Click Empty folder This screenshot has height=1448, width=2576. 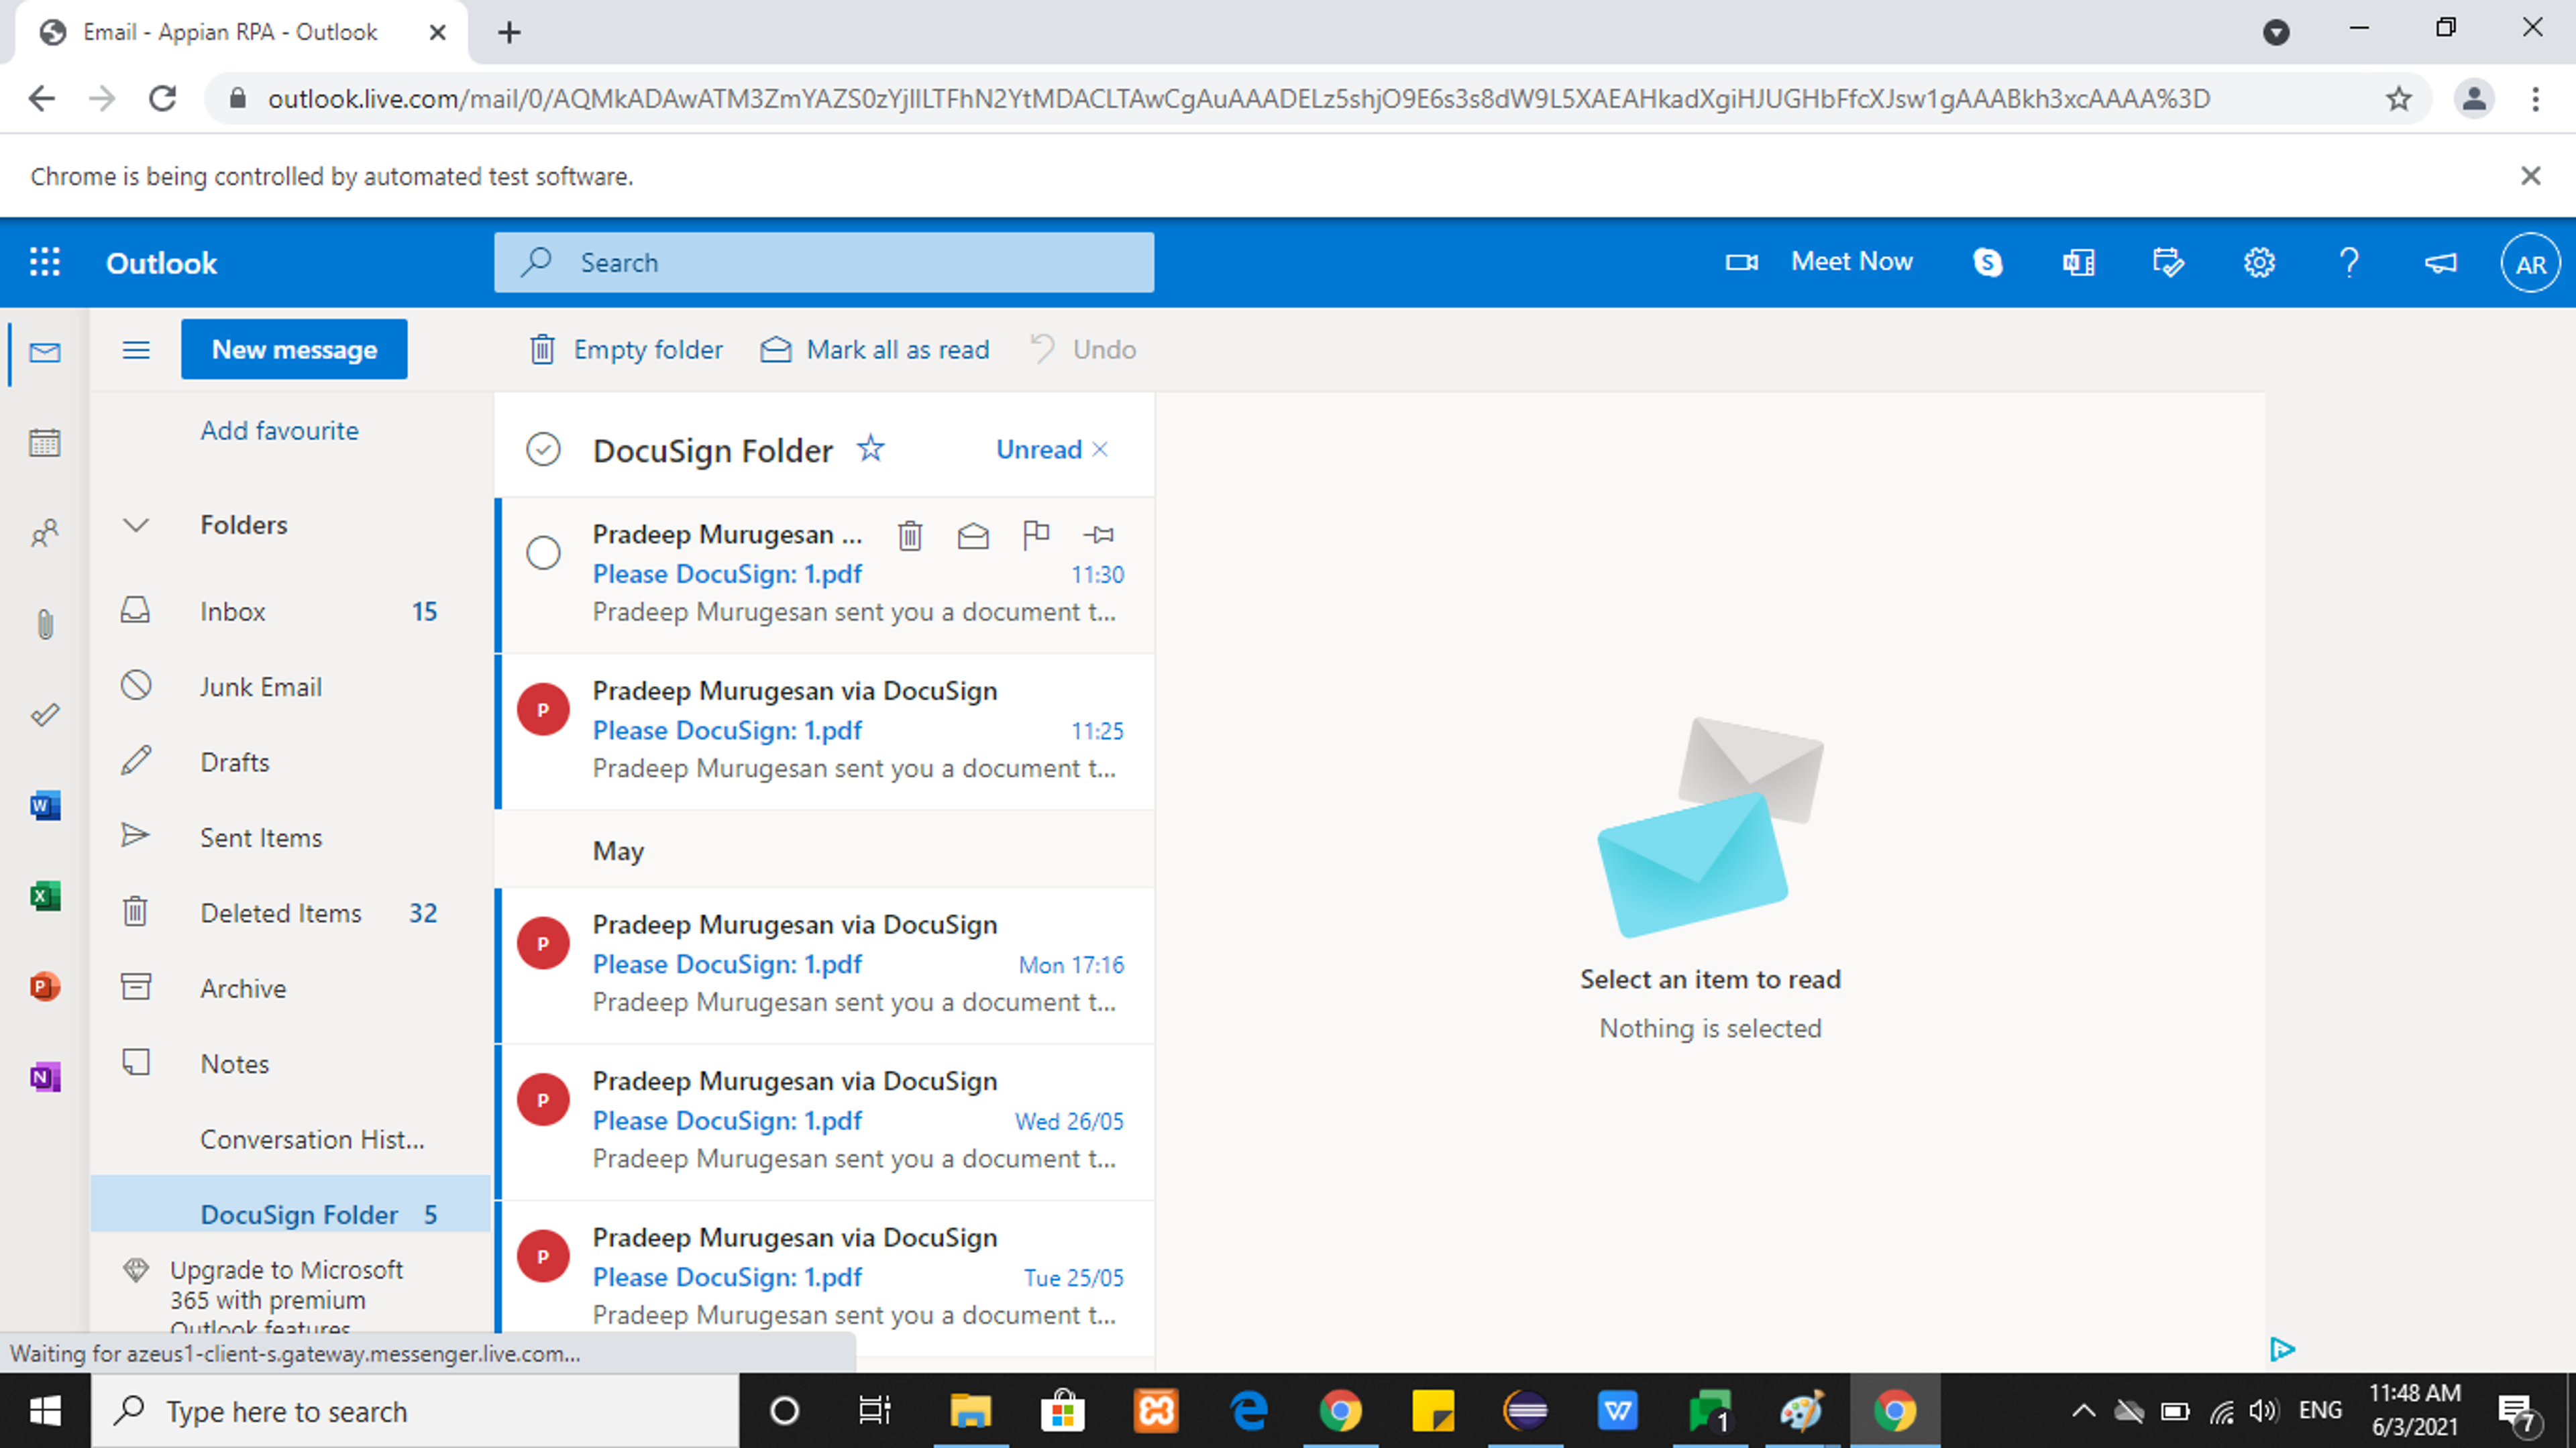(x=626, y=349)
